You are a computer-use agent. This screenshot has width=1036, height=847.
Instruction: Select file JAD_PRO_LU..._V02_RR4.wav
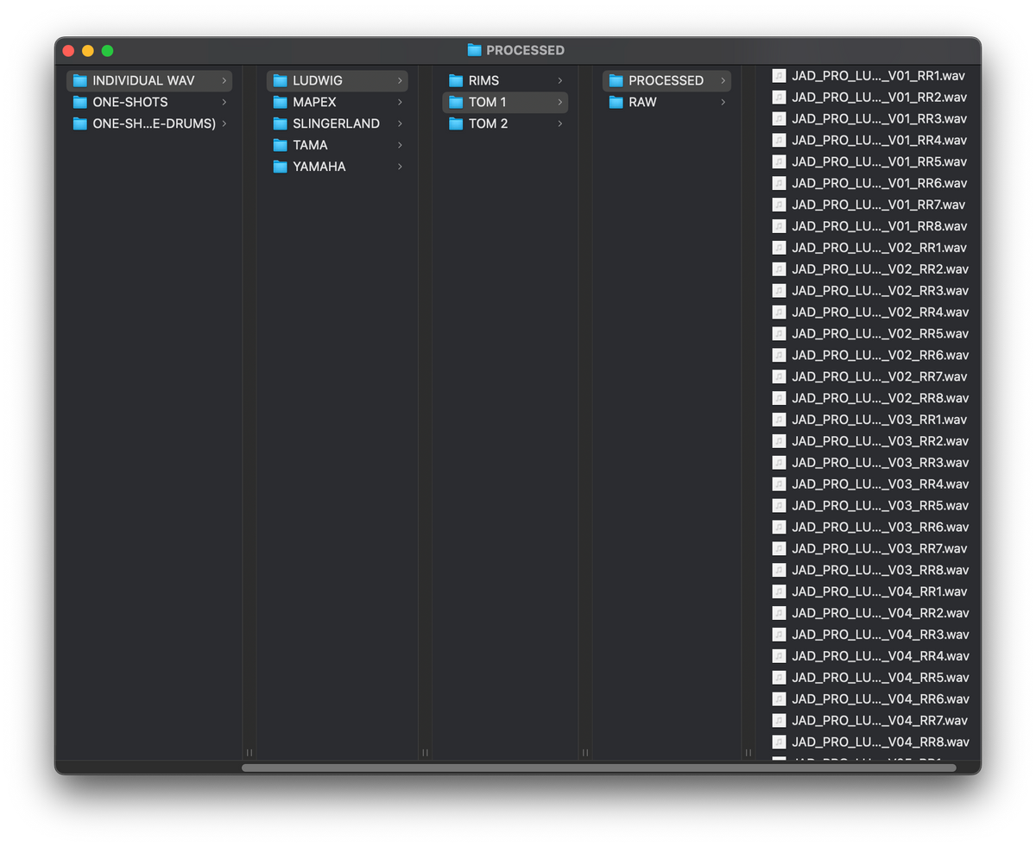(870, 312)
